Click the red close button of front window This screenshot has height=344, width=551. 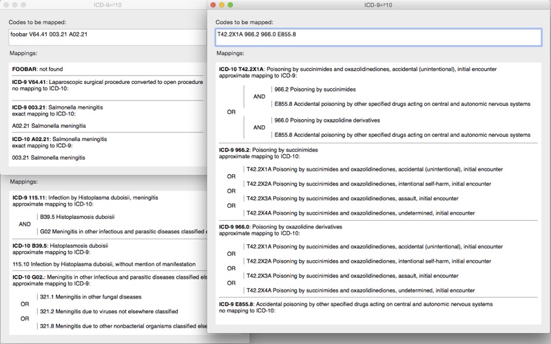213,5
